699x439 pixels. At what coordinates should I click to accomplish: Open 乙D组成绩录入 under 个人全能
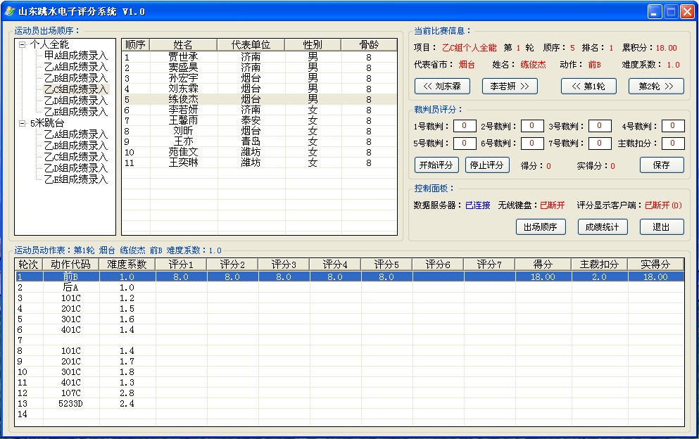76,101
